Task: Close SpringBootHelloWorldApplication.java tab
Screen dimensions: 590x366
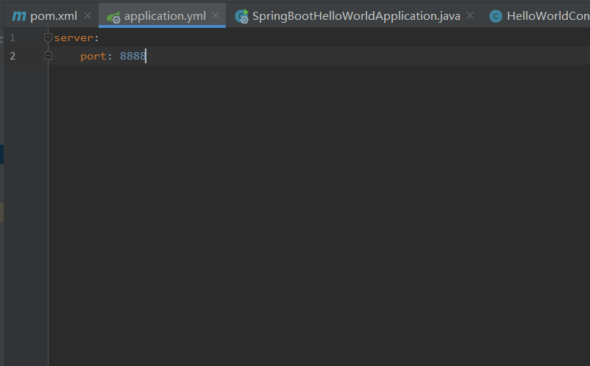Action: pyautogui.click(x=470, y=15)
